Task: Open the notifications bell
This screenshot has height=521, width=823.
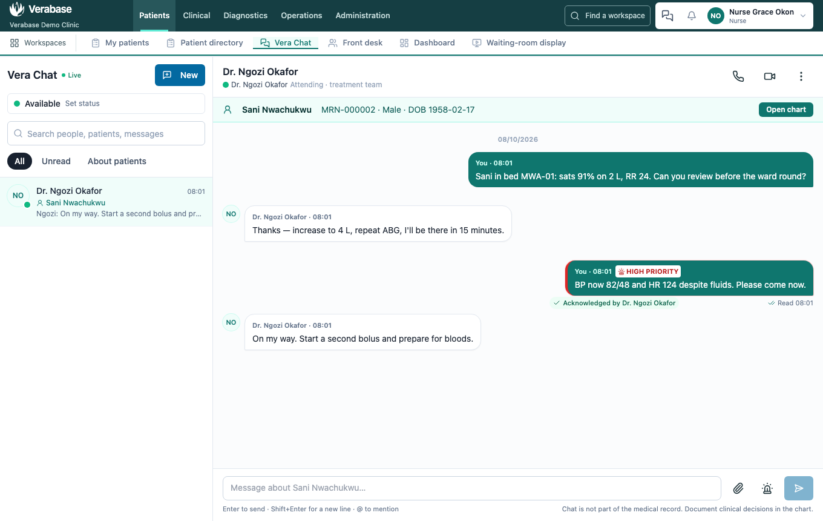Action: click(692, 16)
